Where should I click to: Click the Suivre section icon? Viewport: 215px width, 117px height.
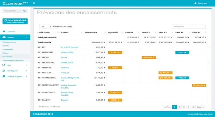[x=4, y=37]
